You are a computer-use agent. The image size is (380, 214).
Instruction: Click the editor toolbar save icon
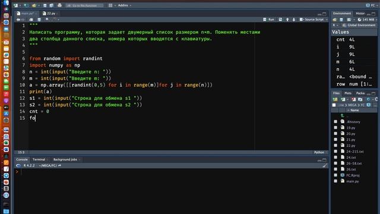coord(39,20)
